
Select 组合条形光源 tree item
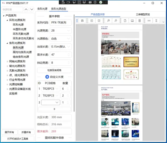point(21,57)
